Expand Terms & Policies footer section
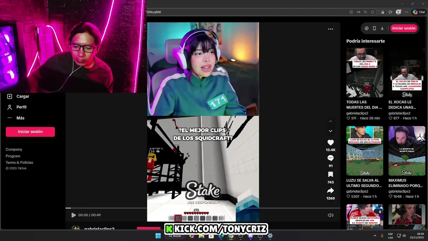 pos(19,162)
